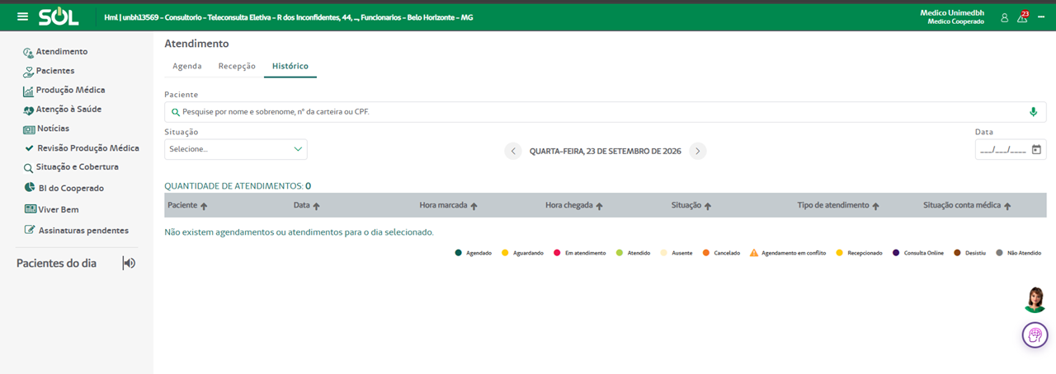Screen dimensions: 1056x374
Task: Open Atenção à Saúde link
Action: pos(69,109)
